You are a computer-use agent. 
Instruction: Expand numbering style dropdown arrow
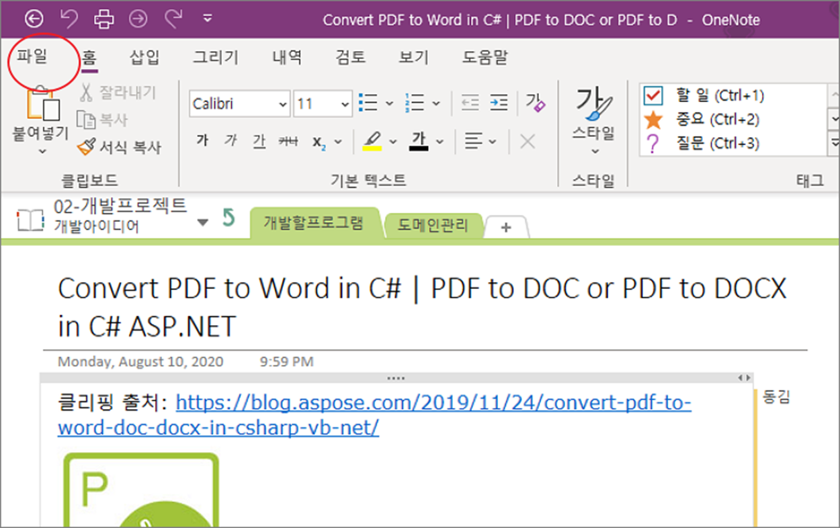point(435,104)
